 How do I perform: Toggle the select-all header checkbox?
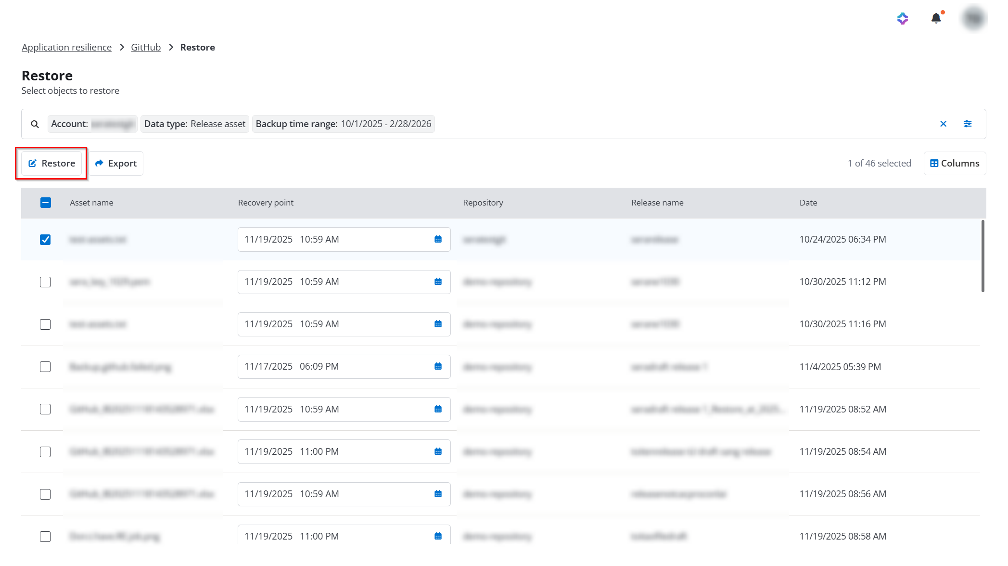tap(46, 203)
